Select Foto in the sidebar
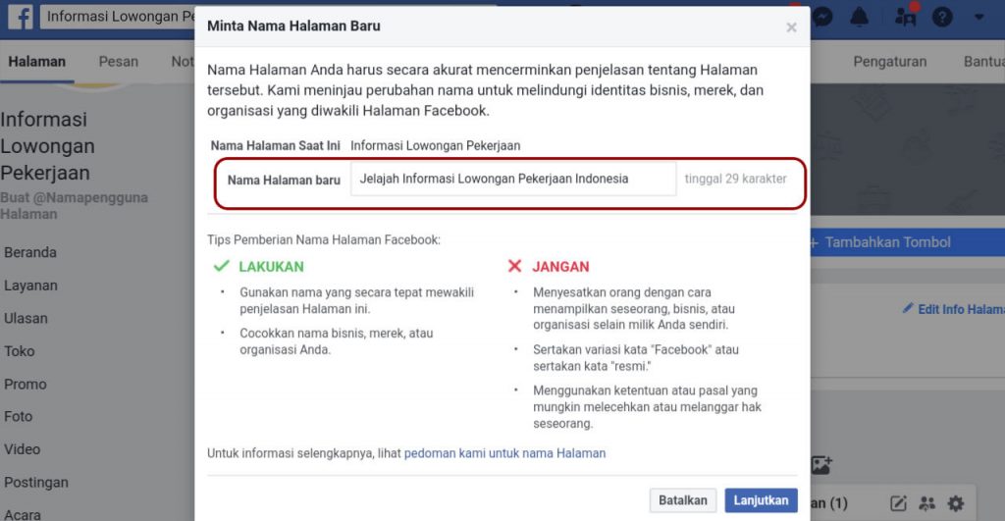Viewport: 1005px width, 521px height. (x=18, y=417)
